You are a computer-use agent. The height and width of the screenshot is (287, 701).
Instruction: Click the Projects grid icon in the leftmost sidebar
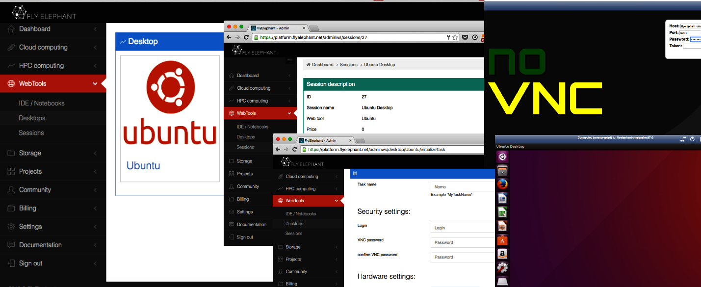coord(11,172)
